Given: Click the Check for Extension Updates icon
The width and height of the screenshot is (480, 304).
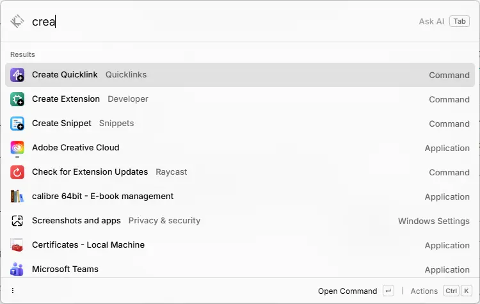Looking at the screenshot, I should [x=17, y=172].
